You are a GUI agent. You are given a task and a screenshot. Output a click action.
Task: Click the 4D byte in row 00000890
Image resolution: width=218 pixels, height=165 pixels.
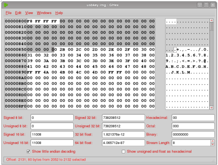click(x=95, y=72)
